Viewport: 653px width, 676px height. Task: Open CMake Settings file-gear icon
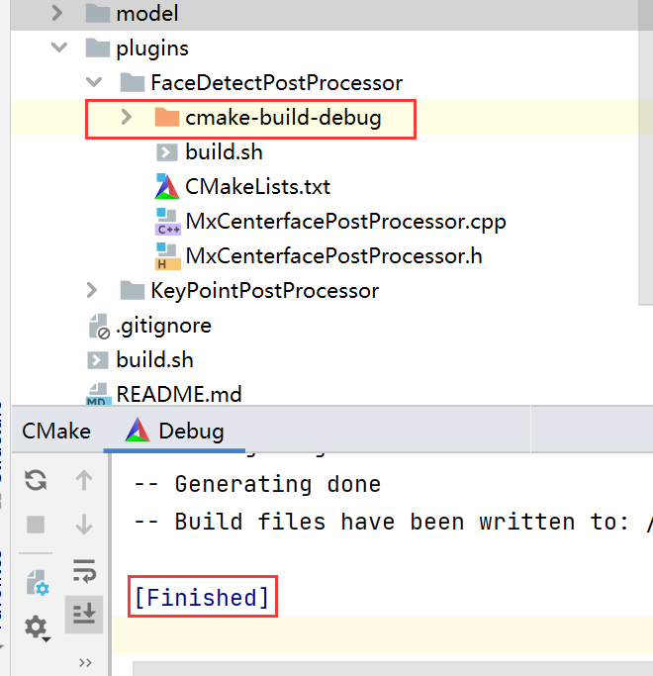pos(37,581)
